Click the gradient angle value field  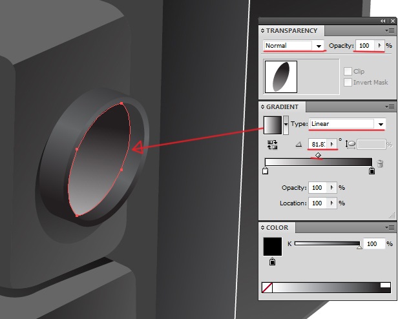(318, 144)
